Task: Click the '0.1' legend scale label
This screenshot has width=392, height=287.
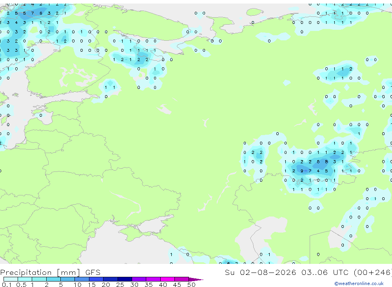Action: (x=7, y=285)
